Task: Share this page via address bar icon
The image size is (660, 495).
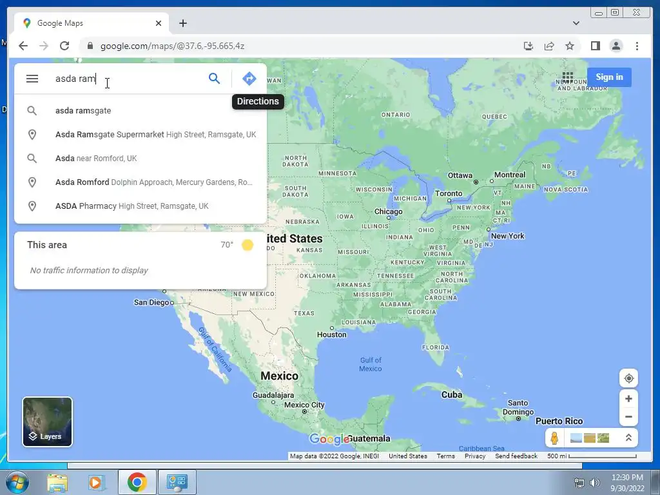Action: tap(549, 46)
